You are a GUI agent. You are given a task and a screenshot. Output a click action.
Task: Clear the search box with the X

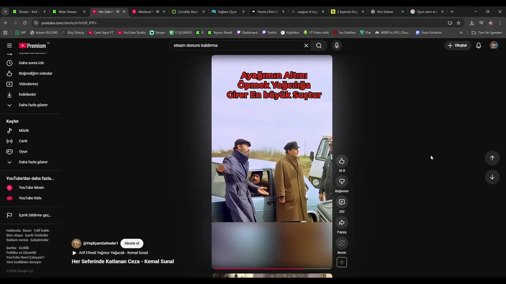[306, 45]
